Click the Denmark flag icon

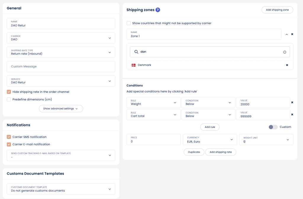click(x=133, y=65)
